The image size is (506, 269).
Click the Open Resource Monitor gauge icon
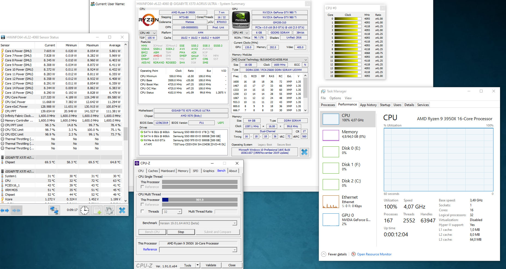[354, 254]
